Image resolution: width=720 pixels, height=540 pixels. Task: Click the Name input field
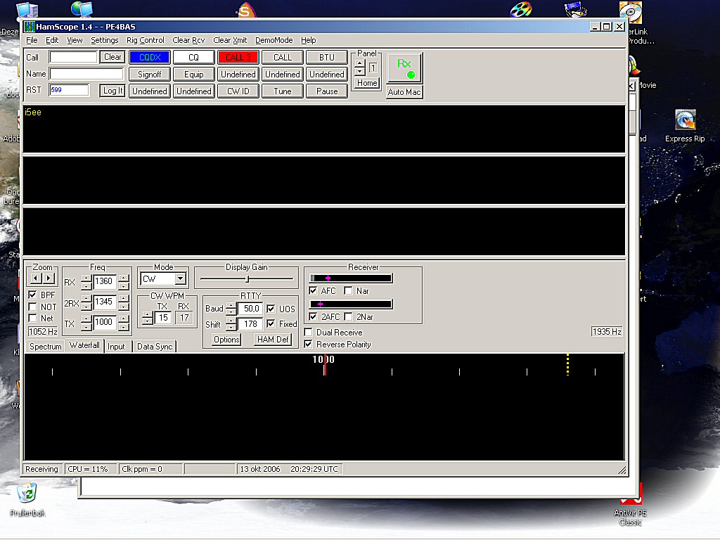click(86, 74)
